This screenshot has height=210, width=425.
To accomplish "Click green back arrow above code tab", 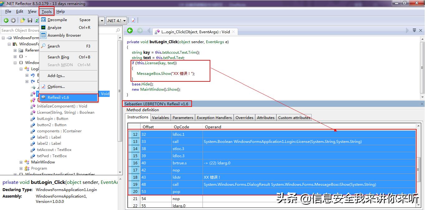I will (x=130, y=30).
